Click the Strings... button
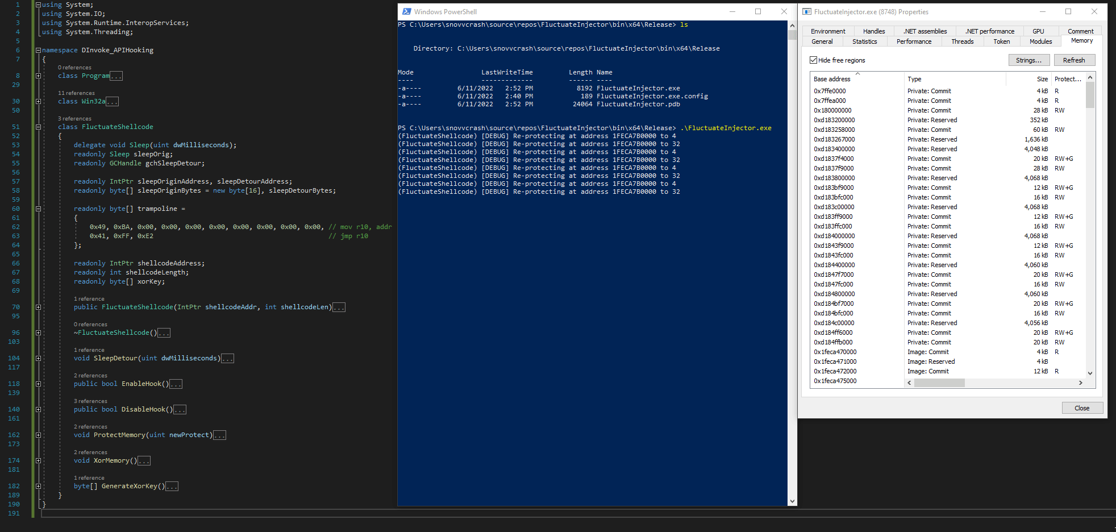The height and width of the screenshot is (532, 1116). tap(1028, 60)
